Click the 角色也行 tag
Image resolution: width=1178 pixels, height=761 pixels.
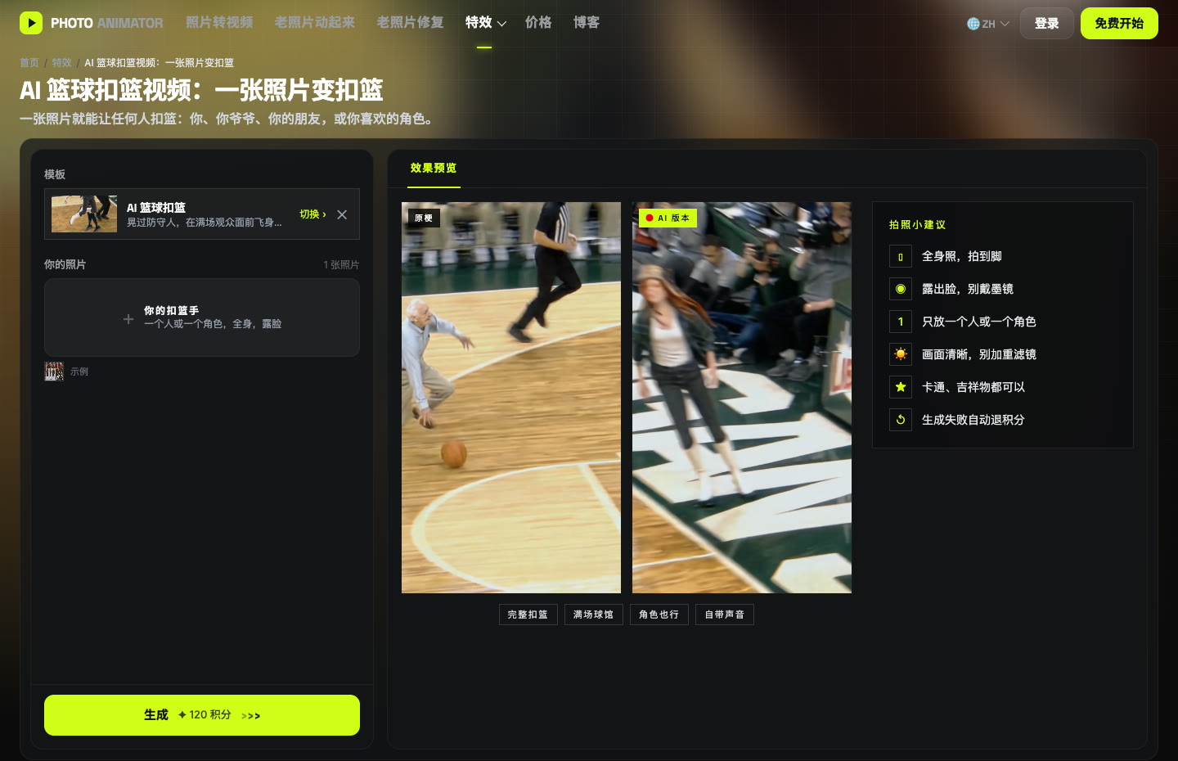[x=659, y=615]
